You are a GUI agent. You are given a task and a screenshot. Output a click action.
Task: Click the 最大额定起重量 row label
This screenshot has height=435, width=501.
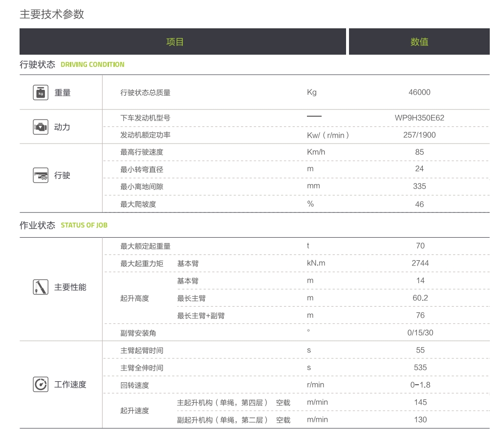point(145,247)
